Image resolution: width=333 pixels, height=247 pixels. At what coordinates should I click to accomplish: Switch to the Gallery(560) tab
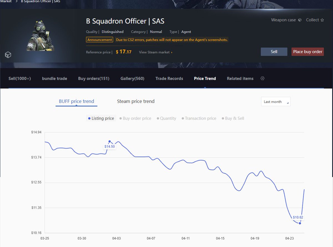(x=132, y=79)
